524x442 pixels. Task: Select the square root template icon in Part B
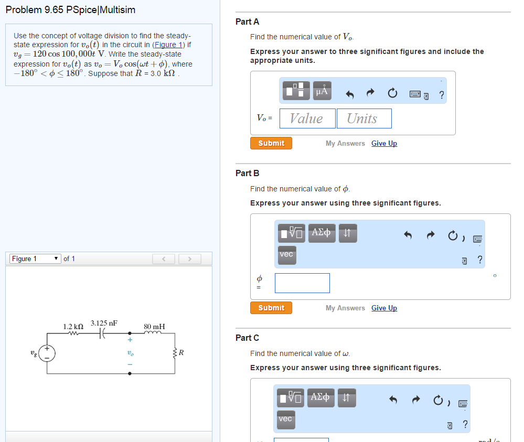tap(290, 233)
